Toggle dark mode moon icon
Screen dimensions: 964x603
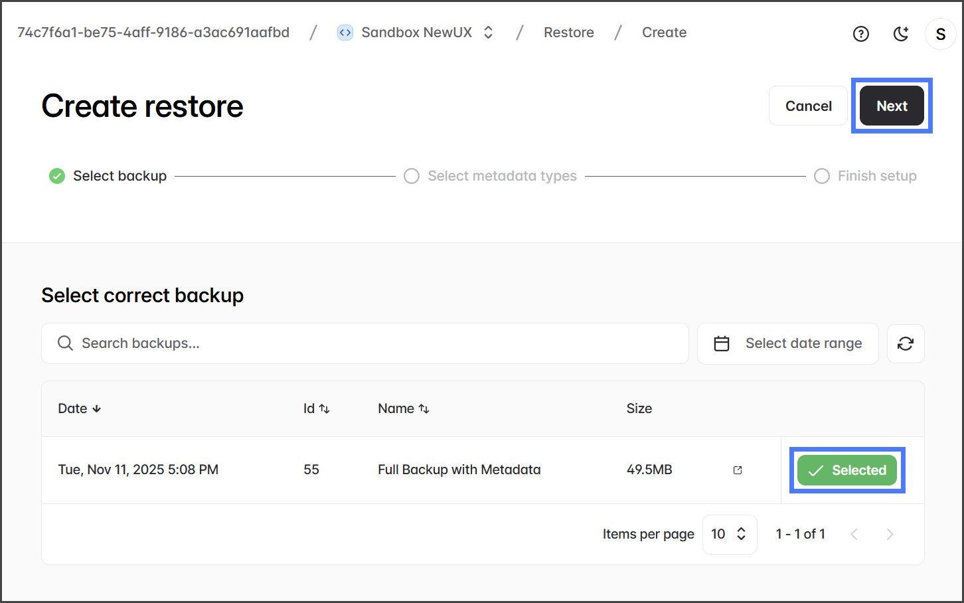(x=900, y=34)
